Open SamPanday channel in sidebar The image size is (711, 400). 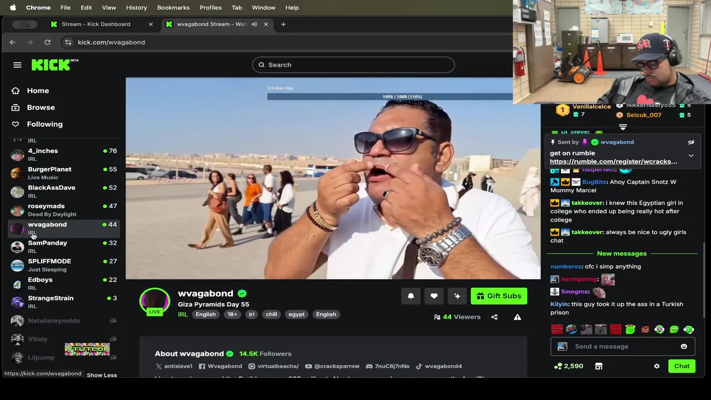pos(64,247)
